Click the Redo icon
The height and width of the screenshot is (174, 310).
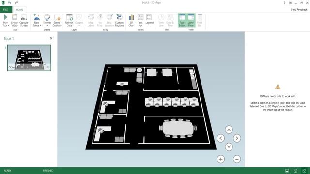(16, 3)
